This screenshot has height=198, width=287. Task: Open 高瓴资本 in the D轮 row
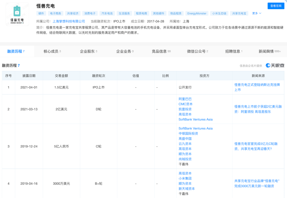(x=185, y=114)
